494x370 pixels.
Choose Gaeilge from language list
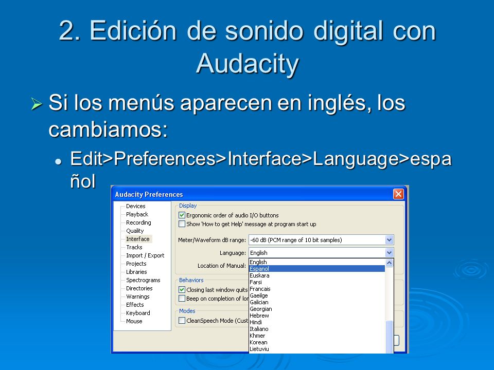pos(317,295)
